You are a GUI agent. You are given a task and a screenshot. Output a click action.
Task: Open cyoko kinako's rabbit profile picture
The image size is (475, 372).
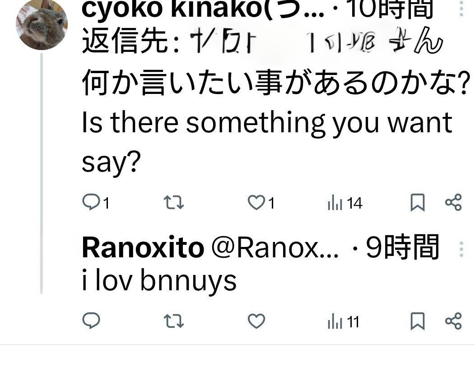[42, 25]
